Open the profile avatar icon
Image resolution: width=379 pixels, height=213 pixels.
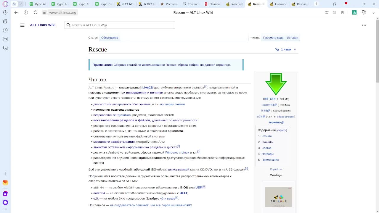click(x=5, y=4)
